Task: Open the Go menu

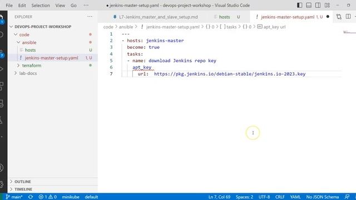Action: pyautogui.click(x=73, y=5)
